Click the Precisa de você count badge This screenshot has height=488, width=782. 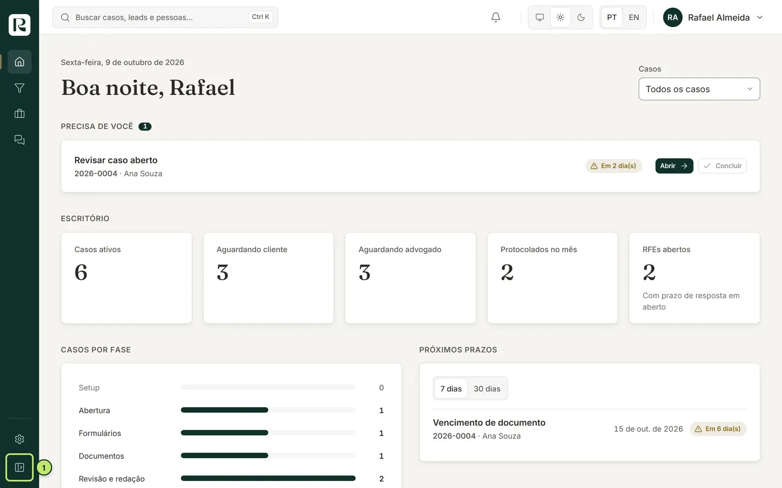click(x=145, y=126)
